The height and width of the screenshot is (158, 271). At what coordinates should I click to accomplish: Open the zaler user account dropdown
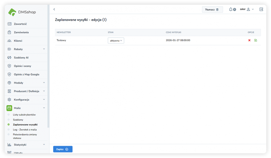pos(247,10)
